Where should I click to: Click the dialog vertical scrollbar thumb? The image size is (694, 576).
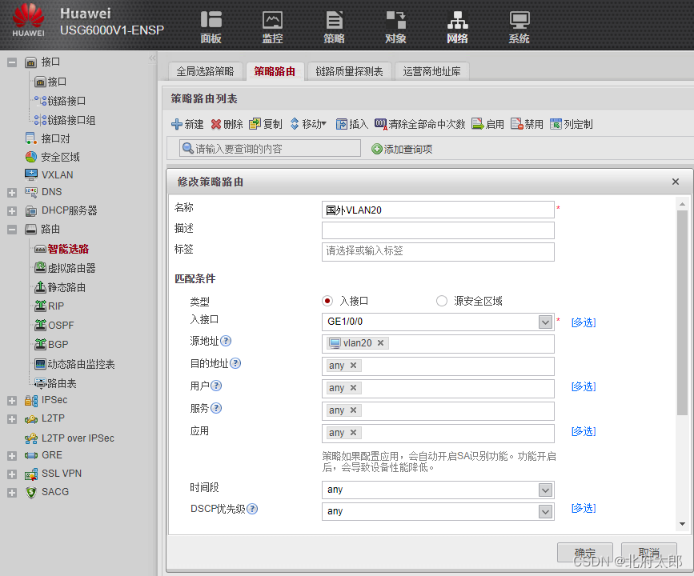point(682,313)
